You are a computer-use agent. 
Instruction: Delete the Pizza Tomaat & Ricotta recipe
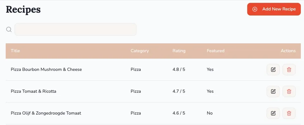[x=289, y=91]
